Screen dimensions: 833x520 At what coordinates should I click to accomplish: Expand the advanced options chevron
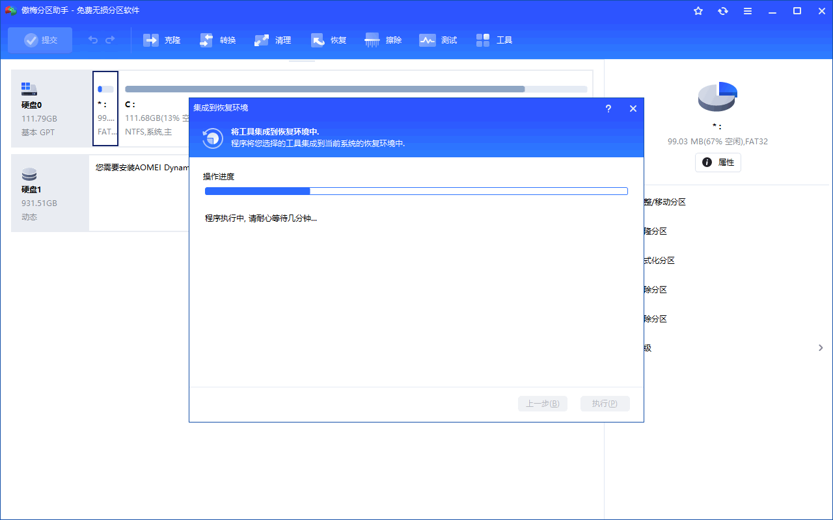(821, 348)
